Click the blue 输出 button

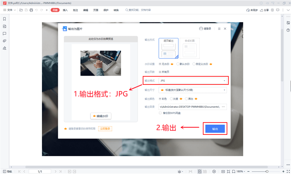tap(215, 129)
